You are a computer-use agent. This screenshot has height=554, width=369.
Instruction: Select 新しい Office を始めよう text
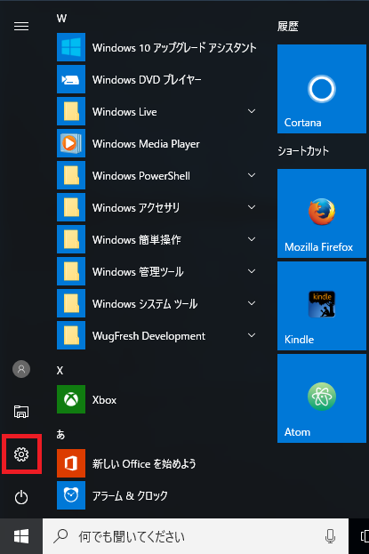(x=144, y=463)
